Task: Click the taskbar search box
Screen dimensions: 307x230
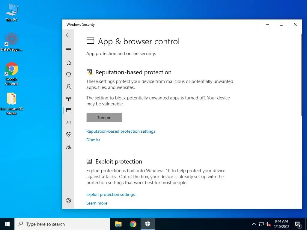Action: [62, 224]
